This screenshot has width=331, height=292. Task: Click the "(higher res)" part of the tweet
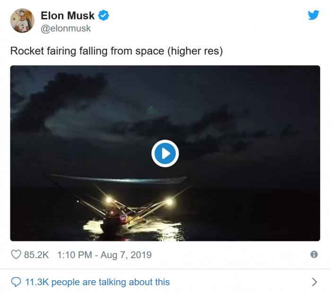click(194, 51)
